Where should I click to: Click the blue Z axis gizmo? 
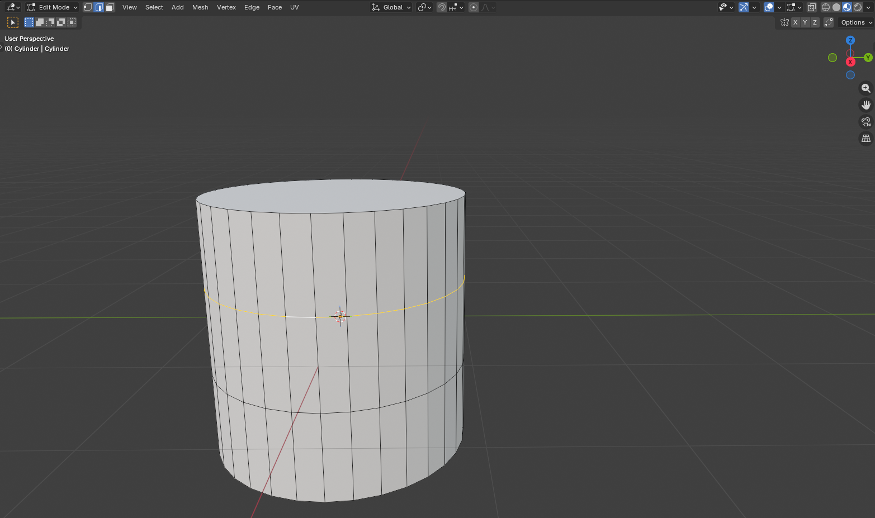850,40
